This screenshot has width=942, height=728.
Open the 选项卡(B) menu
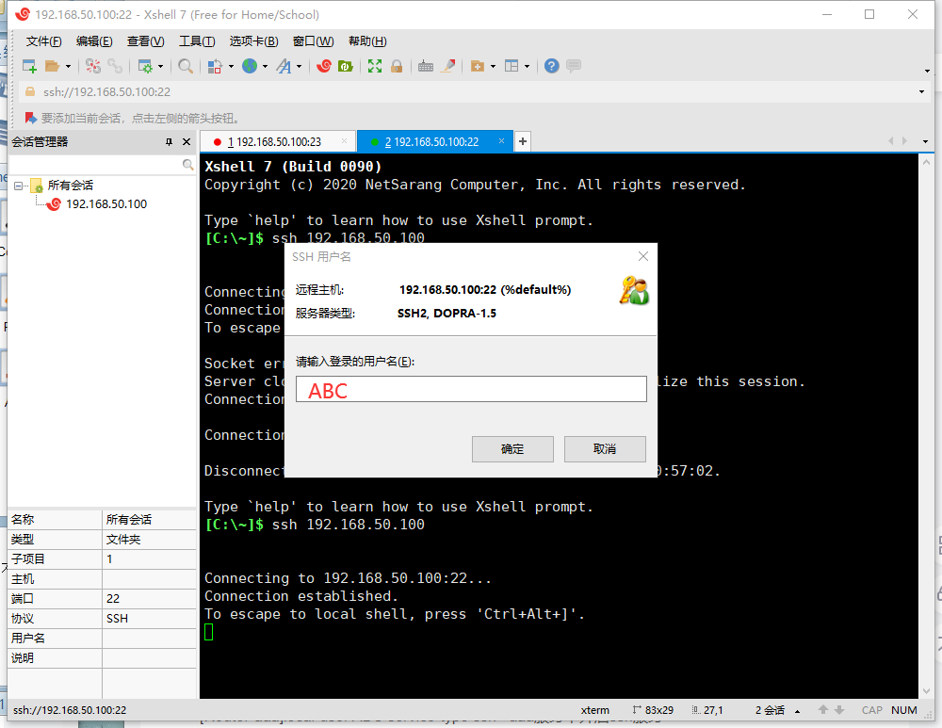[x=253, y=41]
